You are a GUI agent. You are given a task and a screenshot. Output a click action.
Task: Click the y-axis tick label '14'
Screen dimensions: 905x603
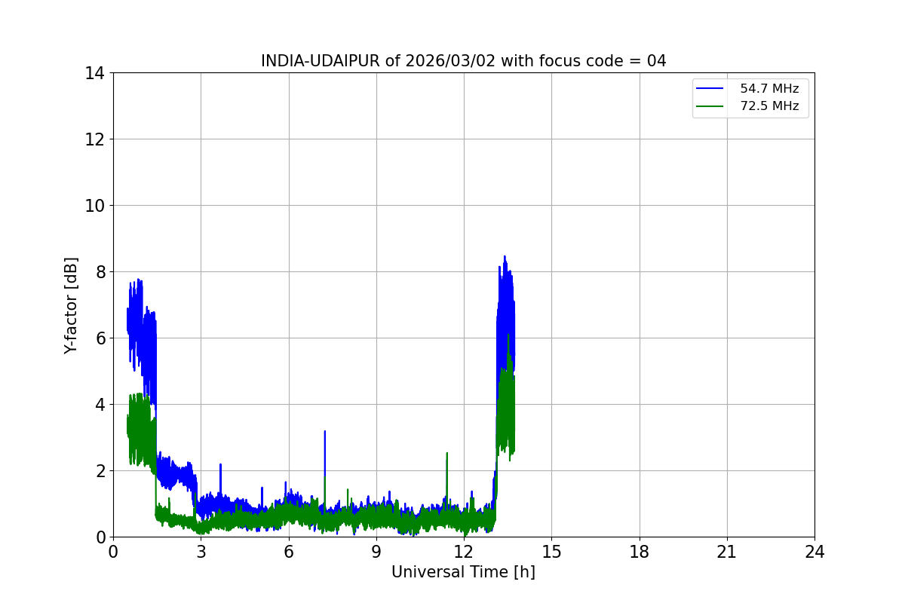point(95,73)
